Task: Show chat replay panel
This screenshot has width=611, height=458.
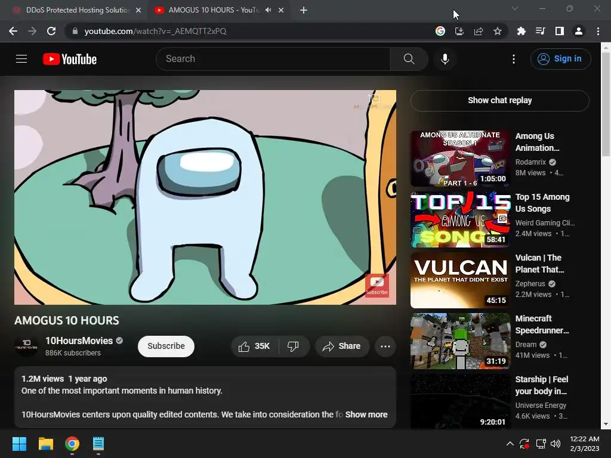Action: click(499, 100)
